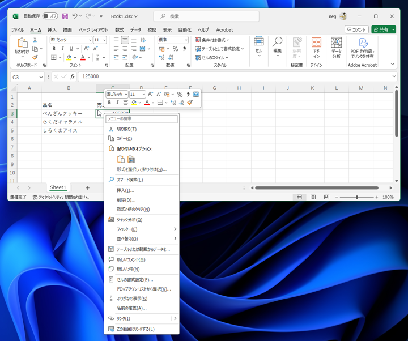The width and height of the screenshot is (408, 341).
Task: Toggle the AutoSave (自動保存) switch
Action: (50, 16)
